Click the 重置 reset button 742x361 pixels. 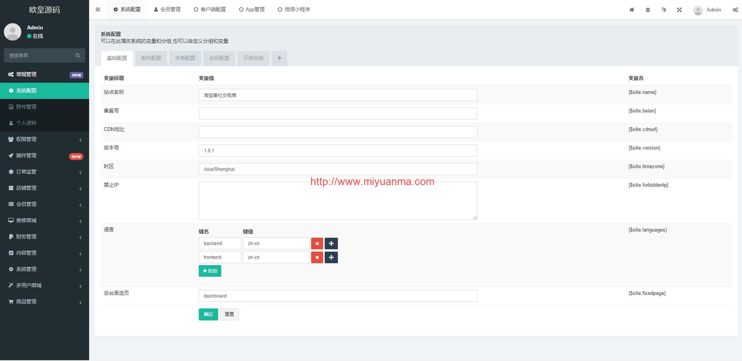tap(229, 314)
